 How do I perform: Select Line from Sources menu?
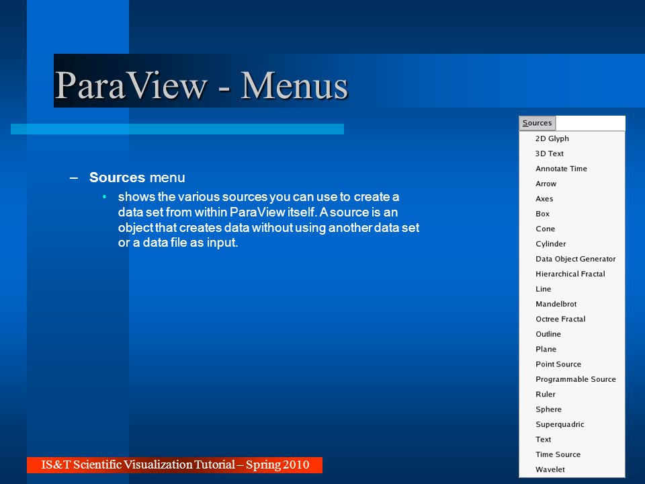click(x=572, y=289)
